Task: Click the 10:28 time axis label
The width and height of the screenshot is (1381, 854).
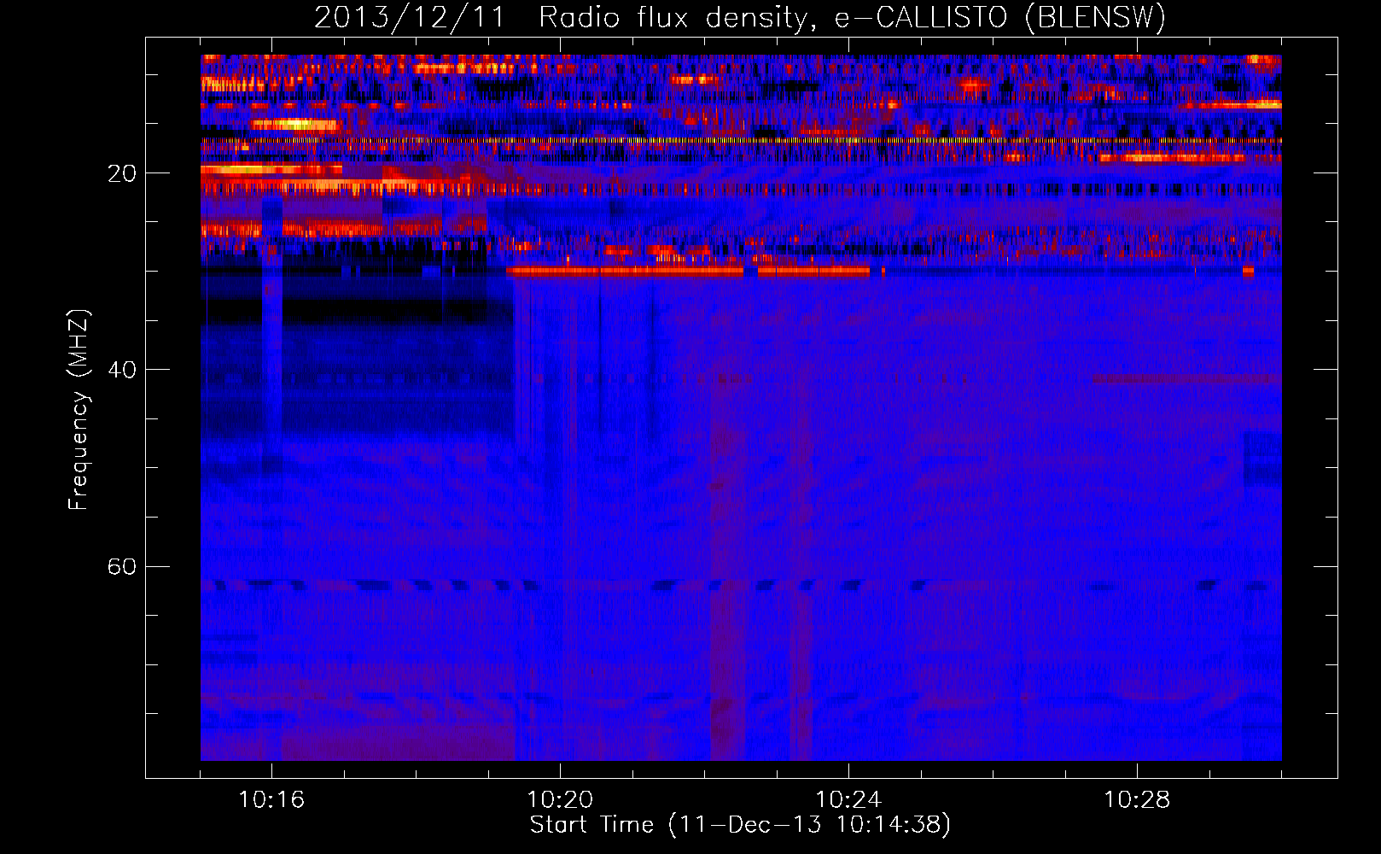Action: [1137, 799]
